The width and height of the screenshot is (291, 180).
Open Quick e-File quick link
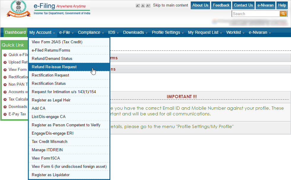click(18, 55)
